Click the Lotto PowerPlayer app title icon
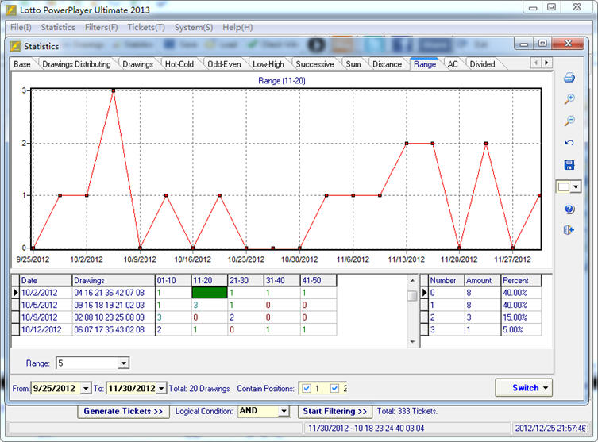Screen dimensions: 598x442 click(x=11, y=10)
